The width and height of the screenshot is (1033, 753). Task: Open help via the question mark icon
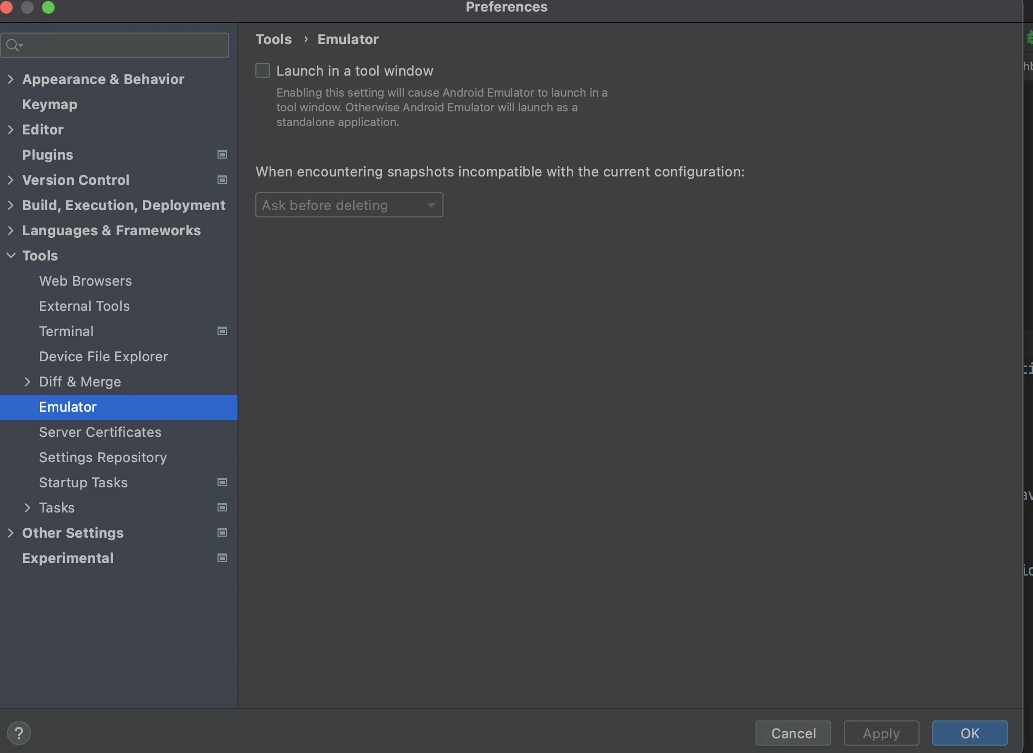pos(19,733)
